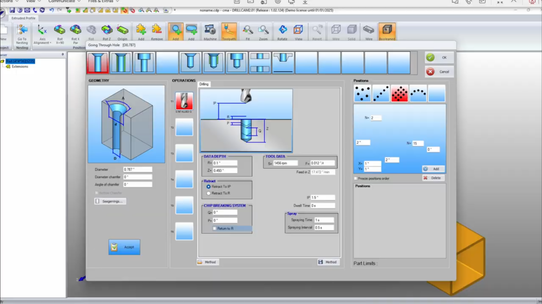The height and width of the screenshot is (304, 542).
Task: Click the Rotate view icon
Action: [282, 32]
